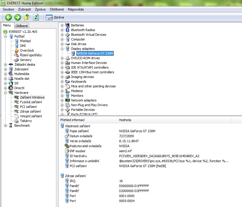This screenshot has height=207, width=242.
Task: Click the Přehled informací column header
Action: 88,120
